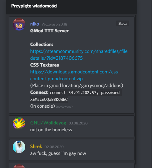Image resolution: width=152 pixels, height=168 pixels.
Task: Open the steamcommunity collection link
Action: [x=79, y=55]
